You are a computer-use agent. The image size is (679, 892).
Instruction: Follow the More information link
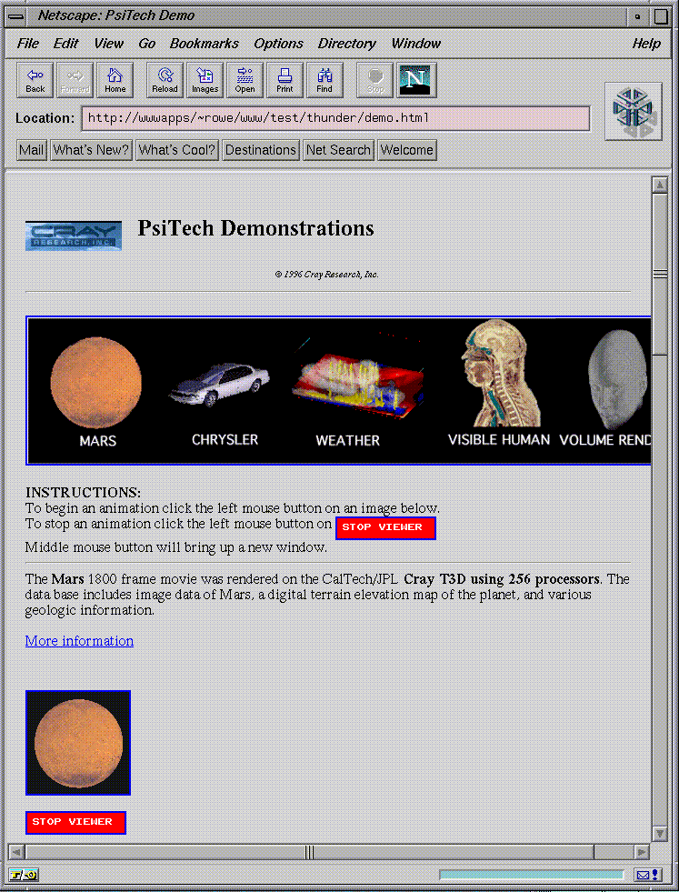(79, 641)
